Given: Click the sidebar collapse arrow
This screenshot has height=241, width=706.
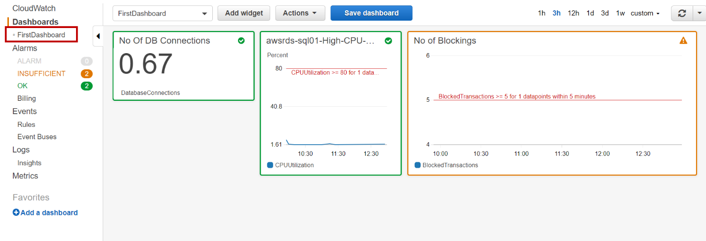Looking at the screenshot, I should point(98,36).
